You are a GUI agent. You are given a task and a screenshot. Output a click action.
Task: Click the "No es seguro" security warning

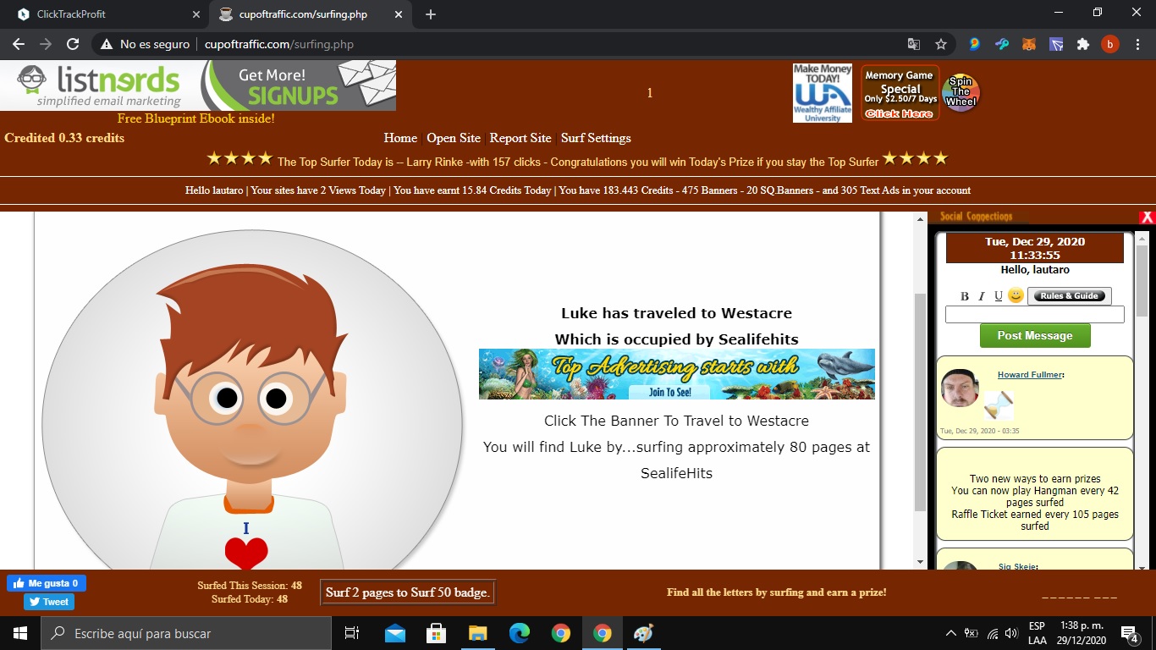[x=145, y=44]
